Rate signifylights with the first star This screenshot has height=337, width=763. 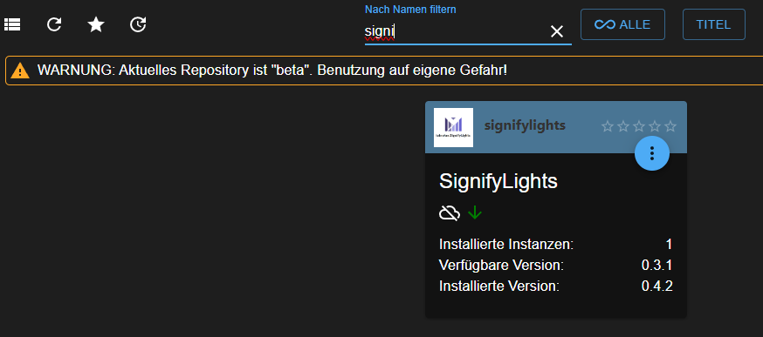tap(608, 127)
